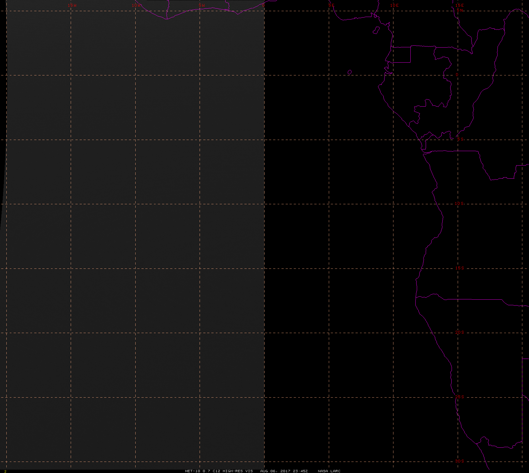This screenshot has height=473, width=529.
Task: Click the equator 0 latitude label
Action: click(x=457, y=75)
